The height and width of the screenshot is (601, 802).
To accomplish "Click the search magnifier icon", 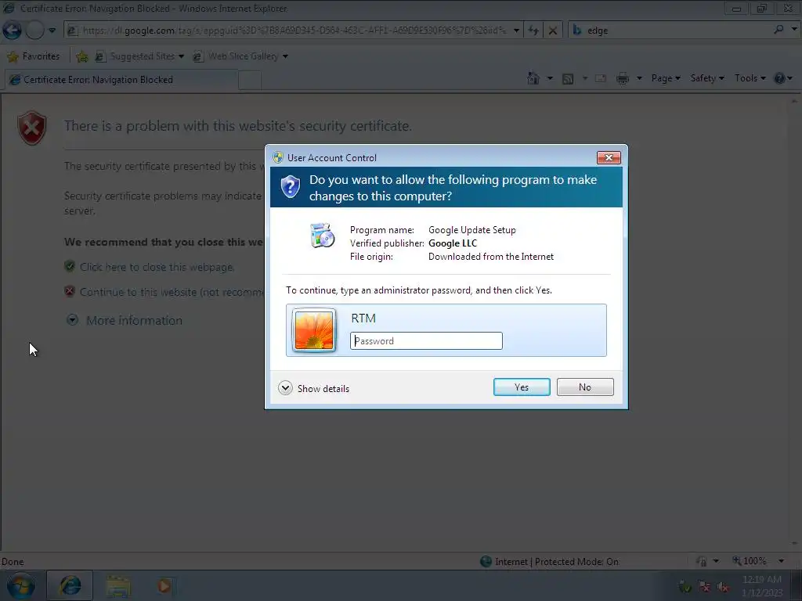I will point(779,30).
